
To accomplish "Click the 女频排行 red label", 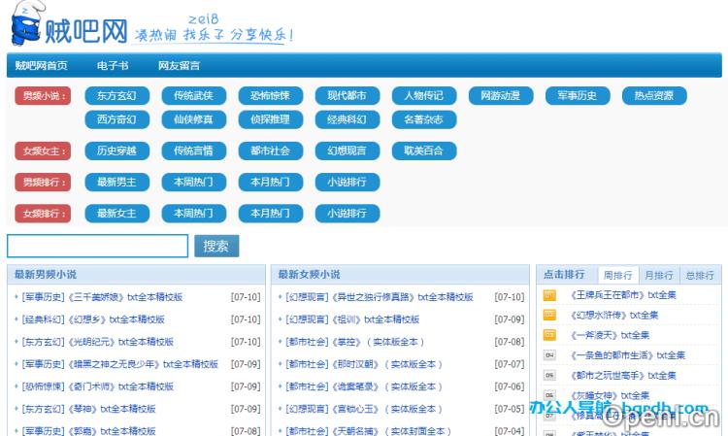I will tap(43, 214).
